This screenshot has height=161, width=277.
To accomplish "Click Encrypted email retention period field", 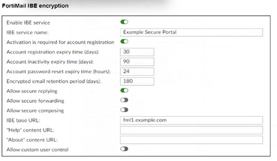I will pyautogui.click(x=137, y=81).
